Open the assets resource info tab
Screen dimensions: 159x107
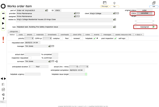(x=123, y=35)
